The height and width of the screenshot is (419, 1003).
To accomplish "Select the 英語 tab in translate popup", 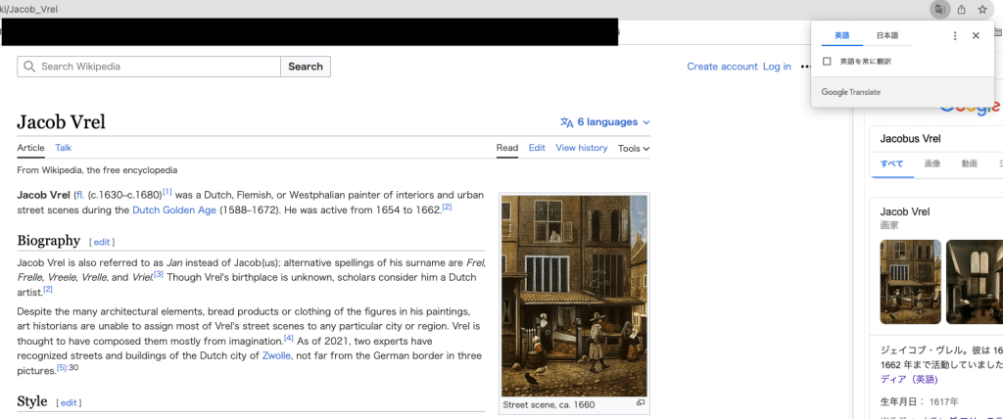I will 841,36.
